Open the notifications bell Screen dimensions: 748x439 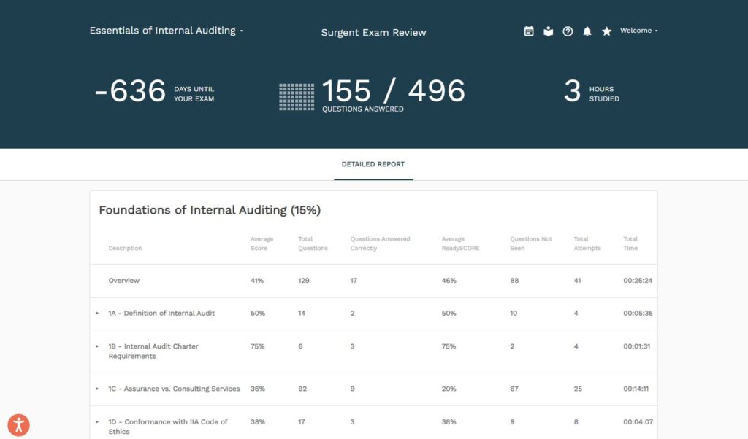(587, 31)
